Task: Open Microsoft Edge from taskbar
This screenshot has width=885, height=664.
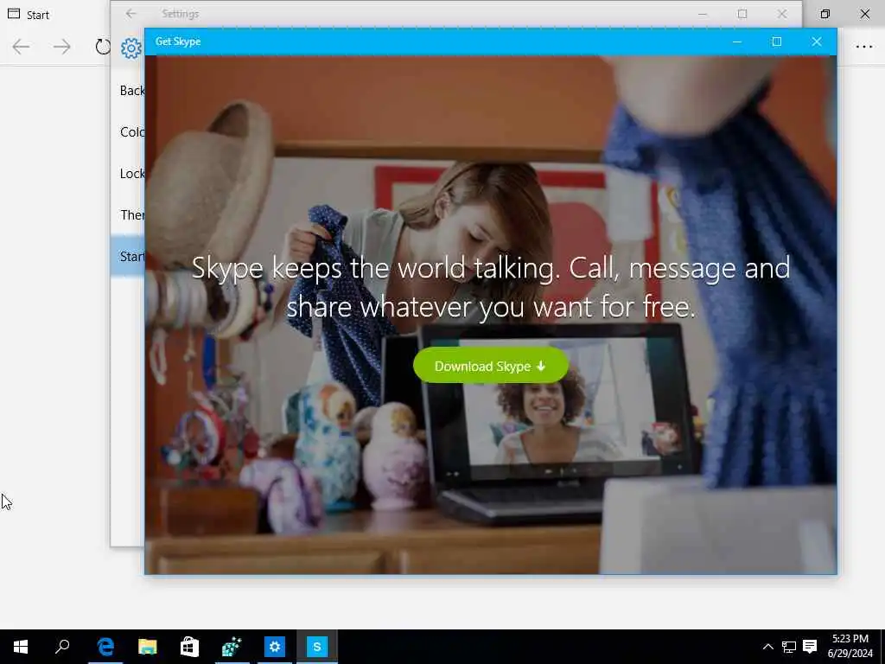Action: tap(105, 647)
